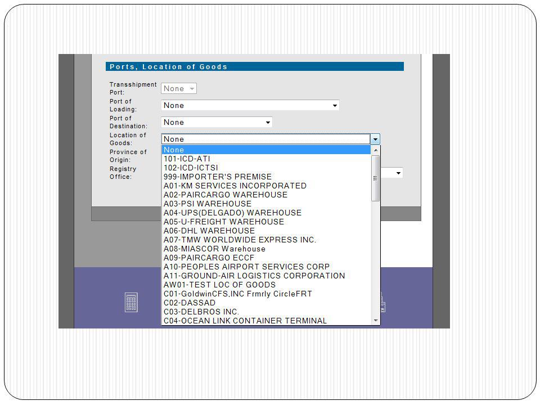The width and height of the screenshot is (540, 405).
Task: Click the calculator icon in purple footer
Action: click(131, 303)
